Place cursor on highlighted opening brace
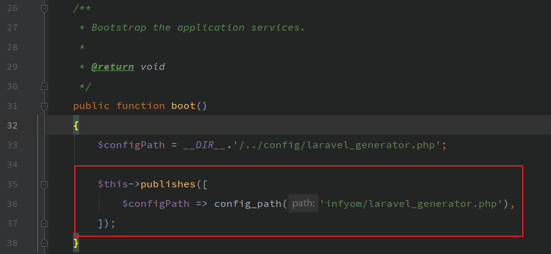Viewport: 551px width, 254px height. pos(76,125)
